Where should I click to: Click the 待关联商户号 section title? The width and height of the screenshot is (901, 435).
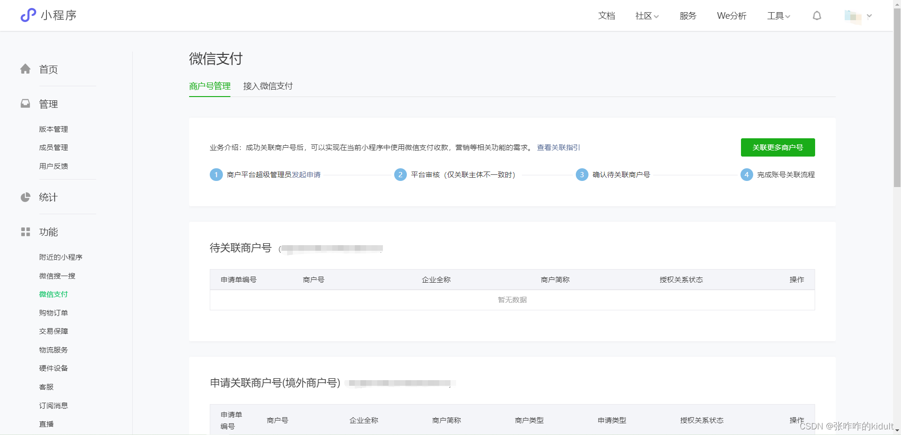pos(241,248)
